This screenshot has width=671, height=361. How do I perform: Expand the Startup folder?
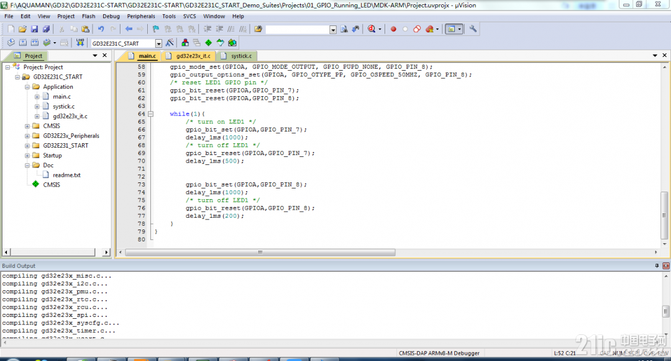click(x=27, y=156)
